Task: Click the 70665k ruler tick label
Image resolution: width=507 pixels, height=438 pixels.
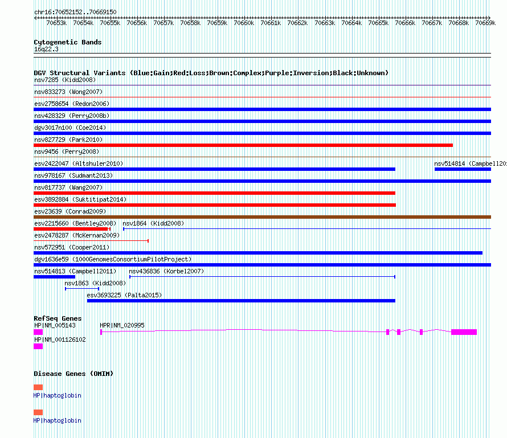Action: (x=378, y=23)
